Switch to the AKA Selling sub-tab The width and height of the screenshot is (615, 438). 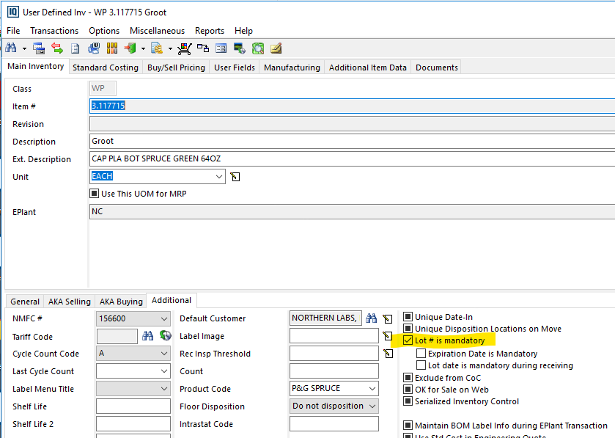70,302
